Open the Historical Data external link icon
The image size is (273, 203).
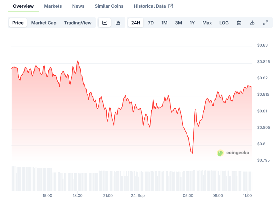point(171,6)
